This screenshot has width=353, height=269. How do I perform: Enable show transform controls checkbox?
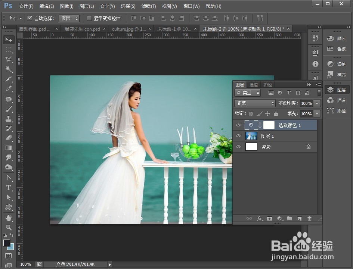coord(89,18)
